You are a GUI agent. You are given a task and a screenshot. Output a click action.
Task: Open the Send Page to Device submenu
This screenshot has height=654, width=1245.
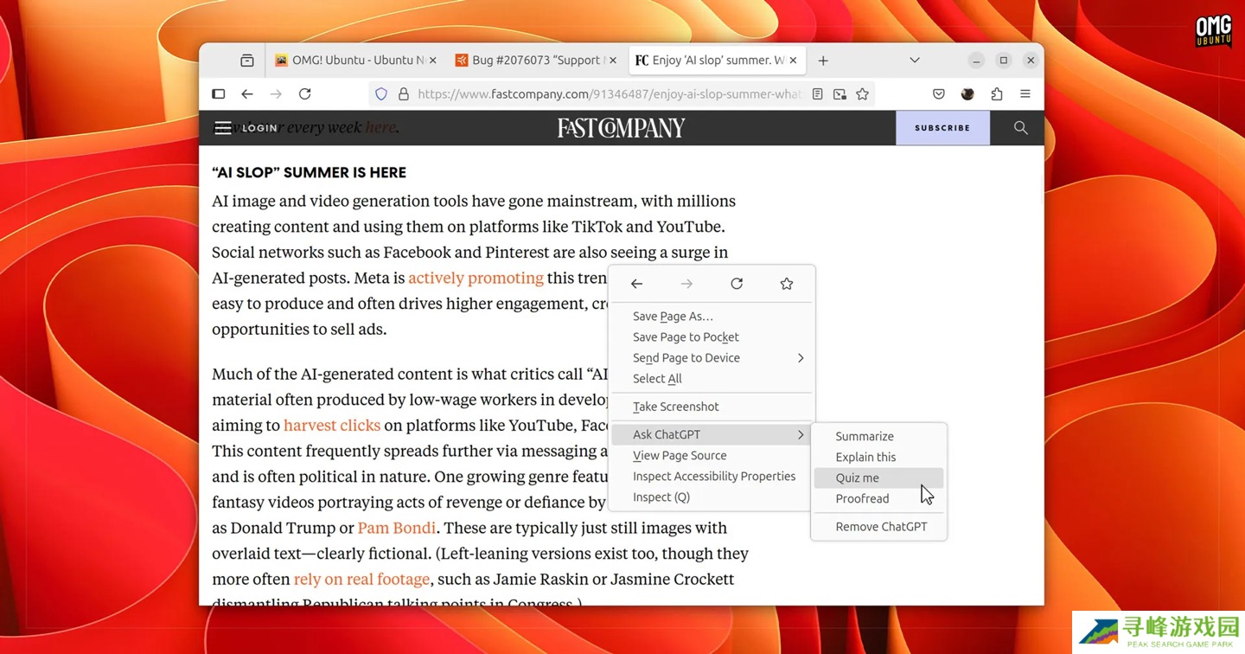click(x=712, y=358)
